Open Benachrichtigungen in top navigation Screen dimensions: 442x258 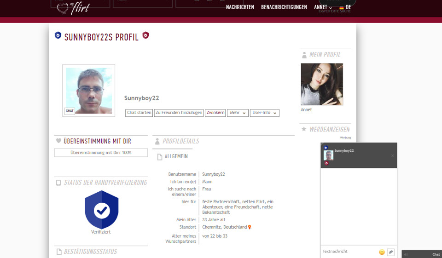284,7
